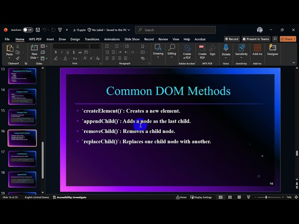Click the Record button
Screen dimensions: 299x224
232,39
